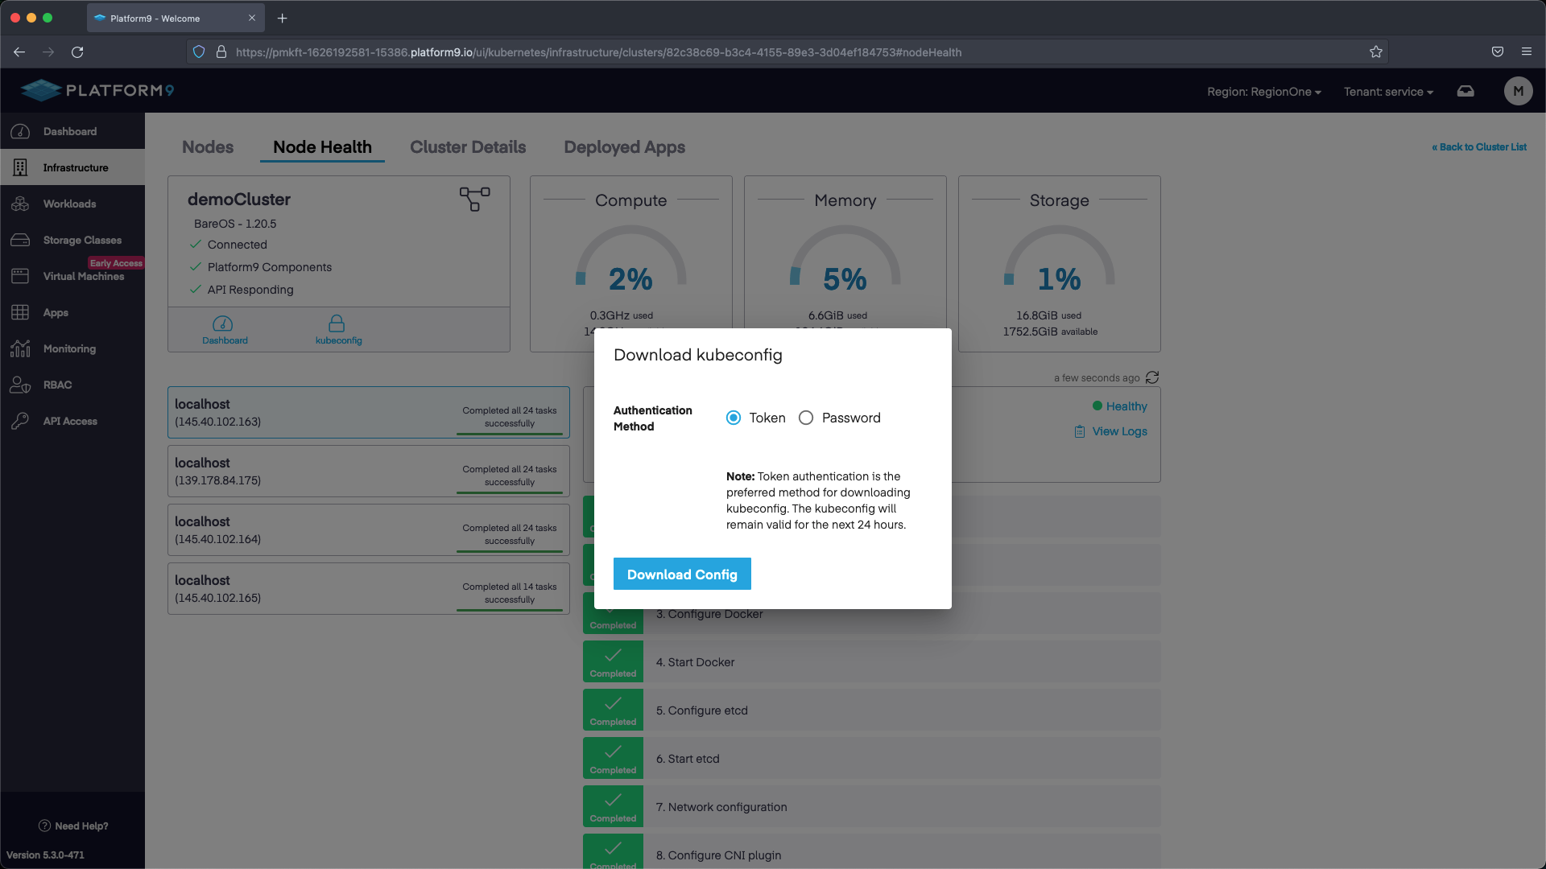Select node localhost (145.40.102.163)

369,413
